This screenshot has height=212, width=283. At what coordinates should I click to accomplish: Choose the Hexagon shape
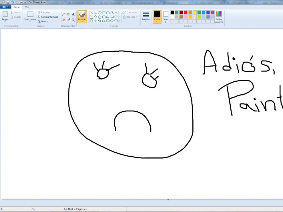103,17
